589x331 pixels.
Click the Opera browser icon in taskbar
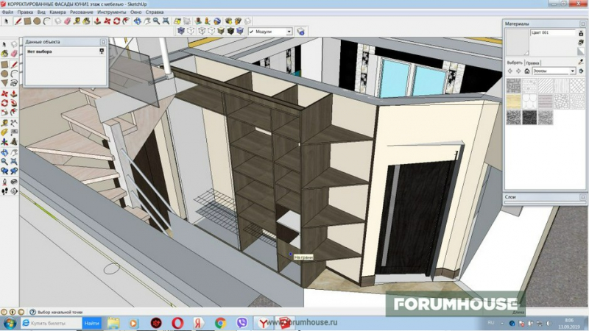[x=177, y=323]
